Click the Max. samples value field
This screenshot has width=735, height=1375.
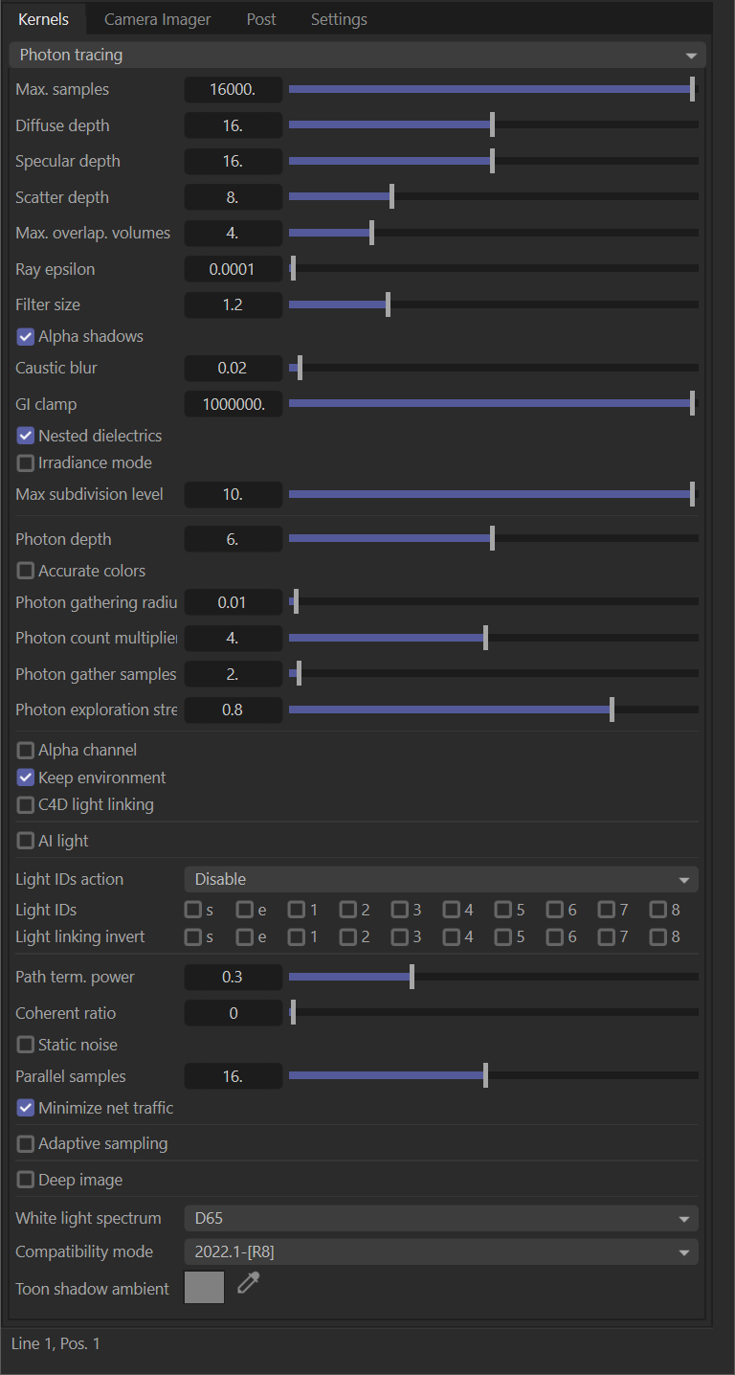coord(233,90)
